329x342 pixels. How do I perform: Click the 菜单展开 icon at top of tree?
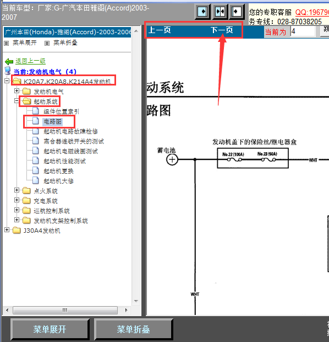[x=7, y=43]
